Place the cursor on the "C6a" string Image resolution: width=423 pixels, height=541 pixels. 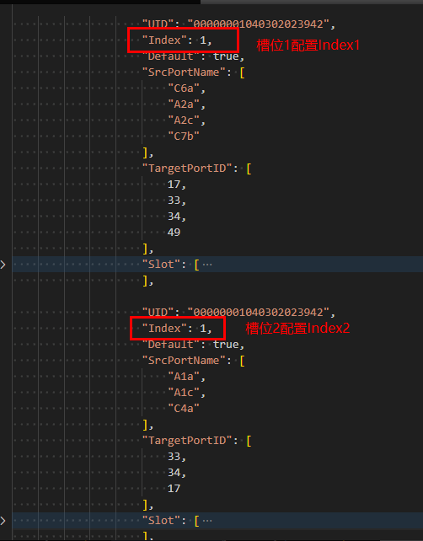pyautogui.click(x=184, y=88)
